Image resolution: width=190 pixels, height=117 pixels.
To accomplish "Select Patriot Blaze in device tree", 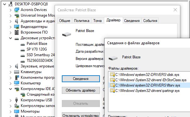I will 37,44.
